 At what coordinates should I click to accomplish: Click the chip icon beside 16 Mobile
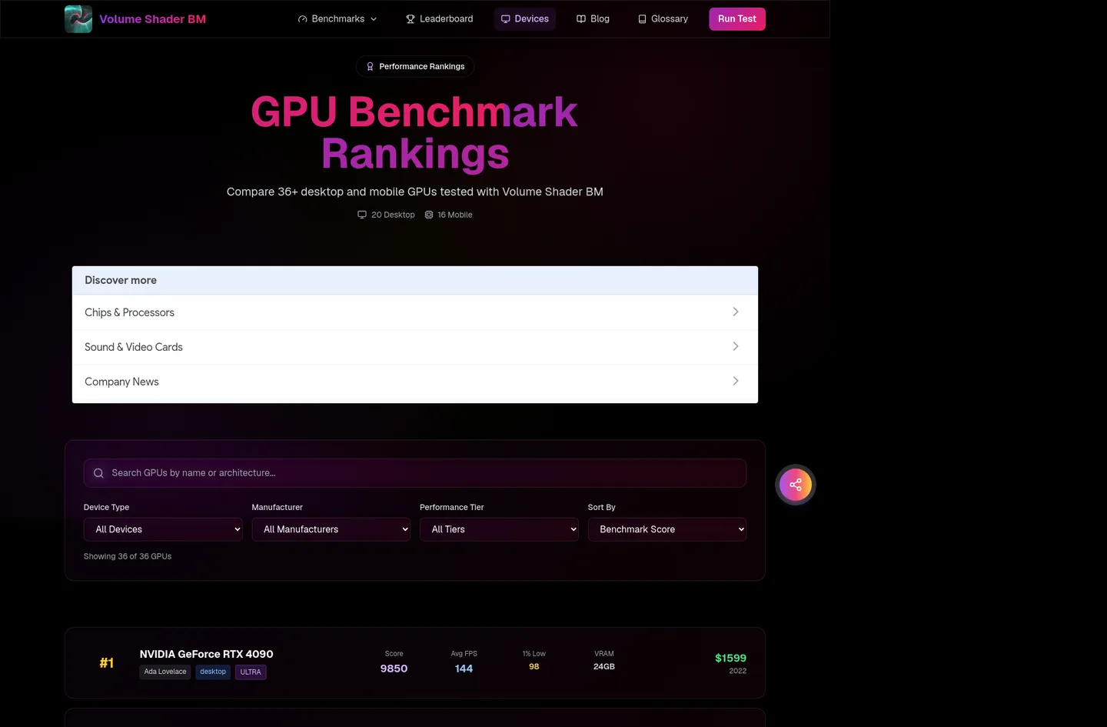[x=429, y=215]
